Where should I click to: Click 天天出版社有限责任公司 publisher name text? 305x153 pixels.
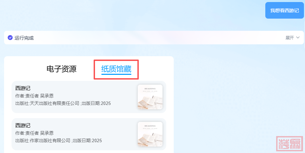tap(55, 103)
